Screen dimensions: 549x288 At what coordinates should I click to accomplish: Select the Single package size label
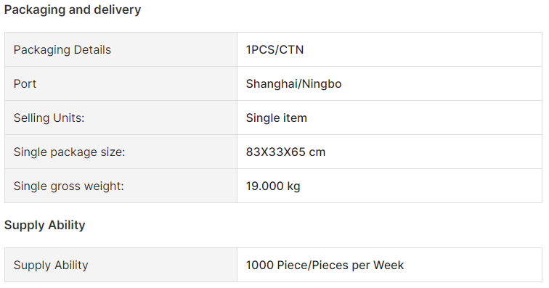coord(69,152)
